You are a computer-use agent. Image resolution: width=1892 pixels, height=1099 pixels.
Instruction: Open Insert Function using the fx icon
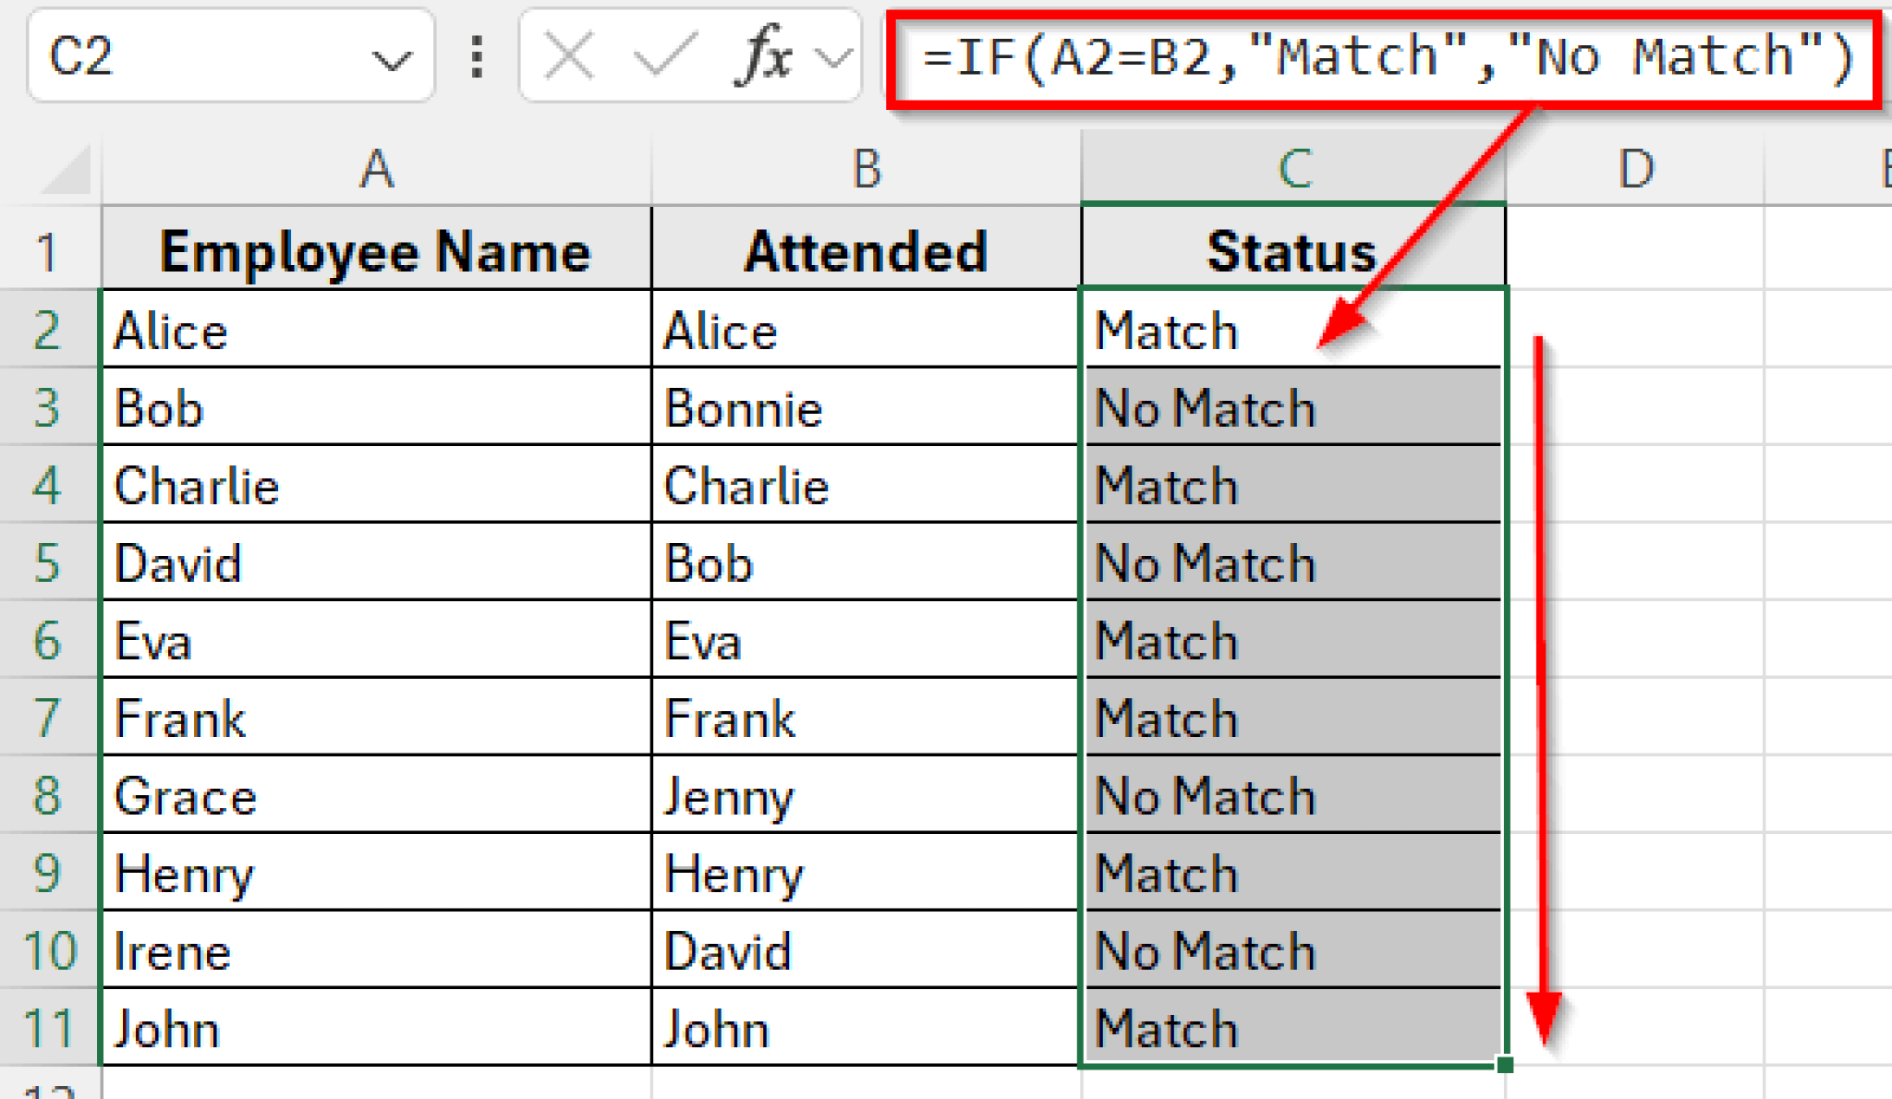[x=770, y=57]
